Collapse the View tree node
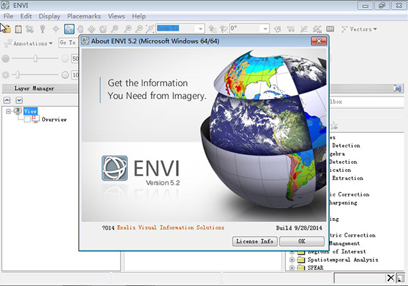The image size is (408, 286). [x=8, y=111]
